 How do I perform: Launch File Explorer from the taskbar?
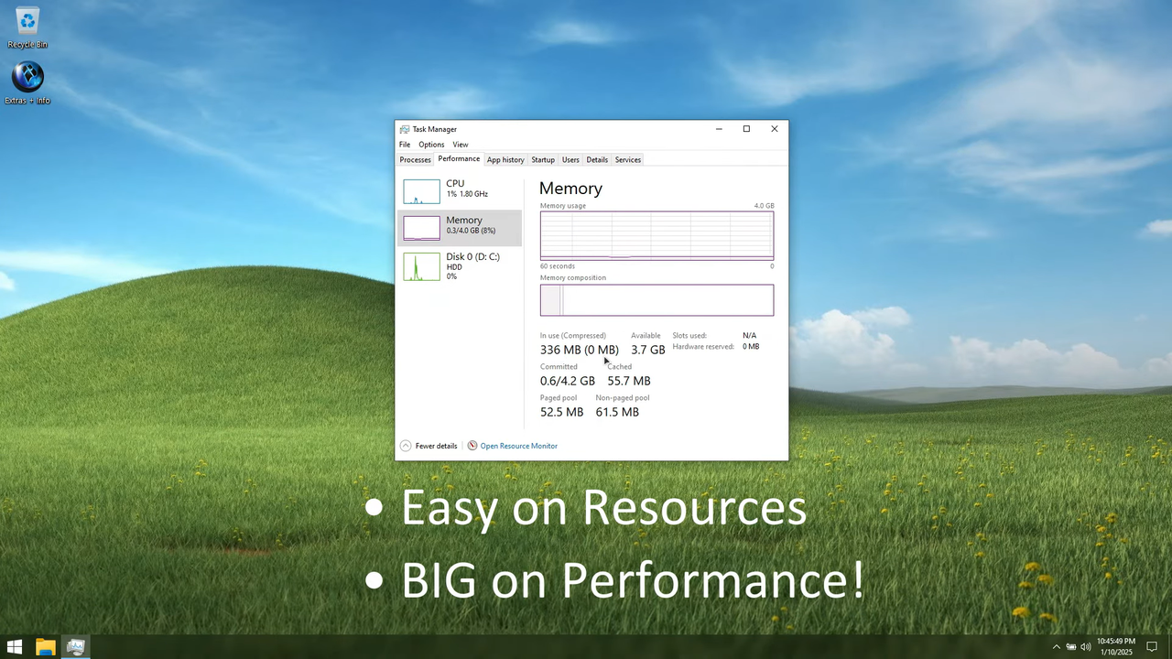point(45,647)
